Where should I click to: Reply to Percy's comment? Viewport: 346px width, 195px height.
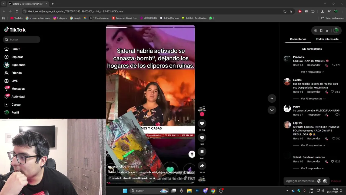314,115
